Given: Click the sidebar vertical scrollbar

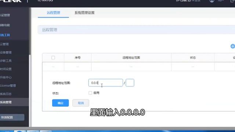Looking at the screenshot, I should (x=30, y=91).
